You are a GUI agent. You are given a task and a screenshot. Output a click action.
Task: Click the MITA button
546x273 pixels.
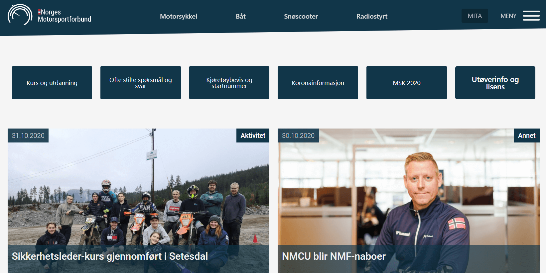475,16
